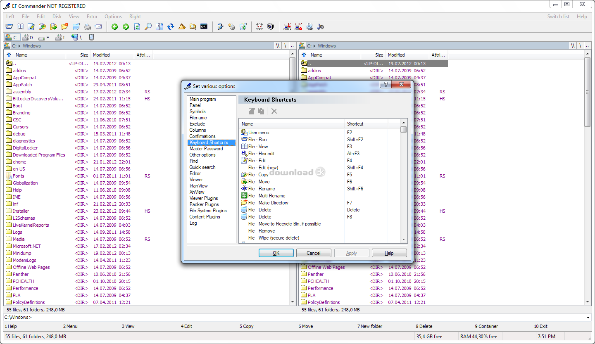Screen dimensions: 595x344
Task: Click the mobile device drive icon
Action: [x=91, y=37]
